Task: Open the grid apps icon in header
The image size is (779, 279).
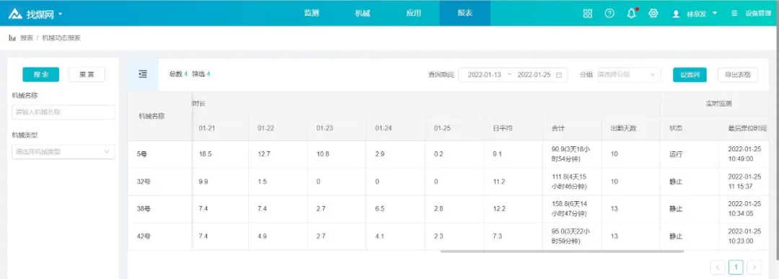Action: [587, 14]
